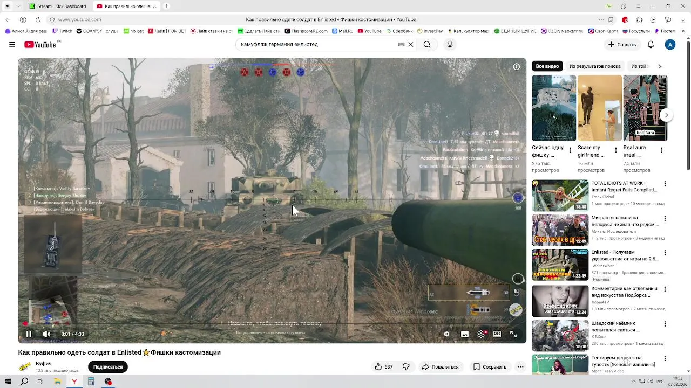Select the Из результатов поиска filter chip

[x=595, y=66]
